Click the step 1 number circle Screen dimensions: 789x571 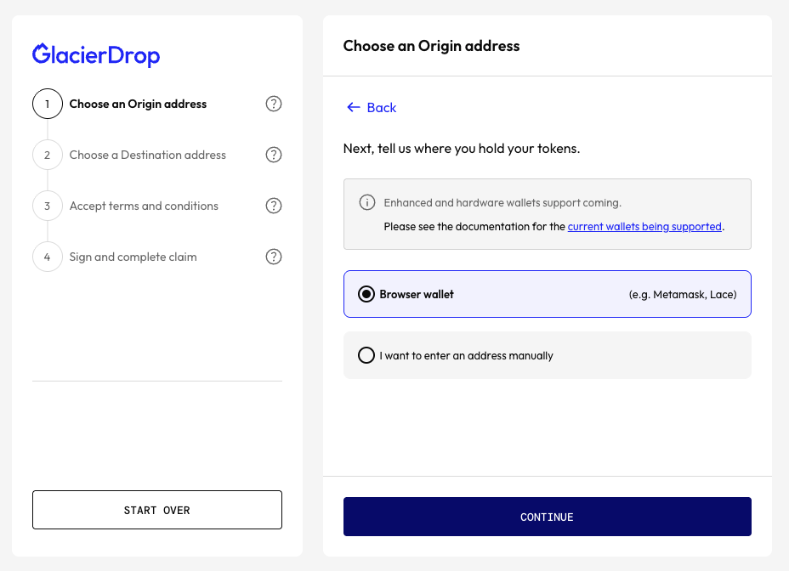48,104
